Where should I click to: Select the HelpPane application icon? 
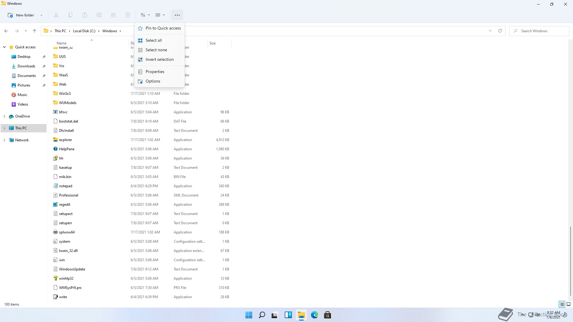55,149
